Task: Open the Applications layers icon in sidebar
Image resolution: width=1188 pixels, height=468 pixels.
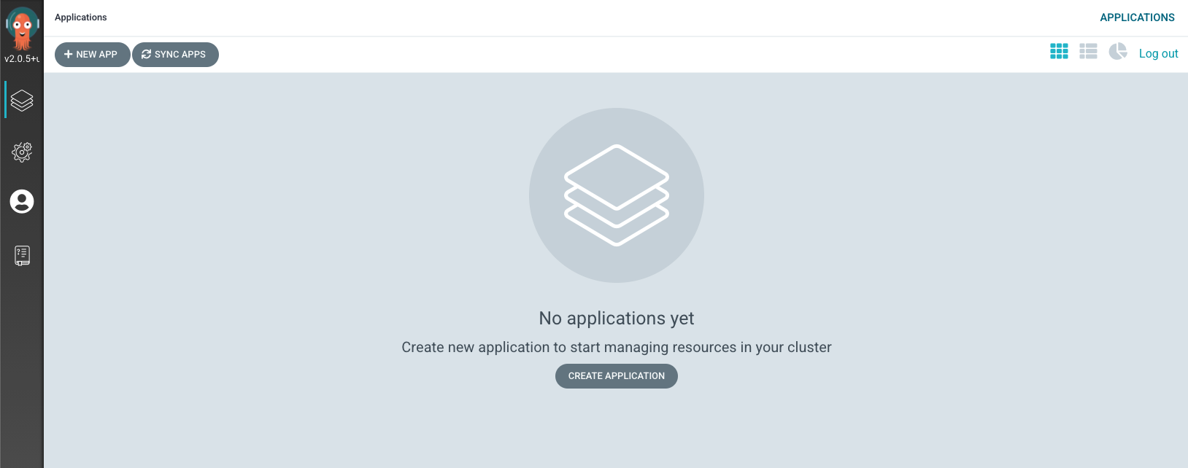Action: pyautogui.click(x=22, y=101)
